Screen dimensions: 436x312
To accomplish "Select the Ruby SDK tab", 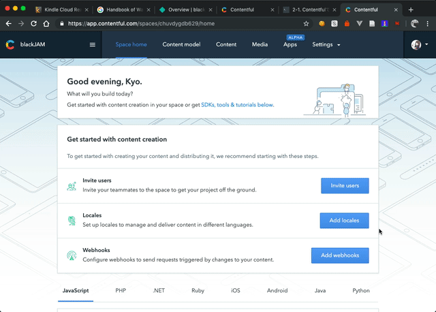I will point(198,291).
